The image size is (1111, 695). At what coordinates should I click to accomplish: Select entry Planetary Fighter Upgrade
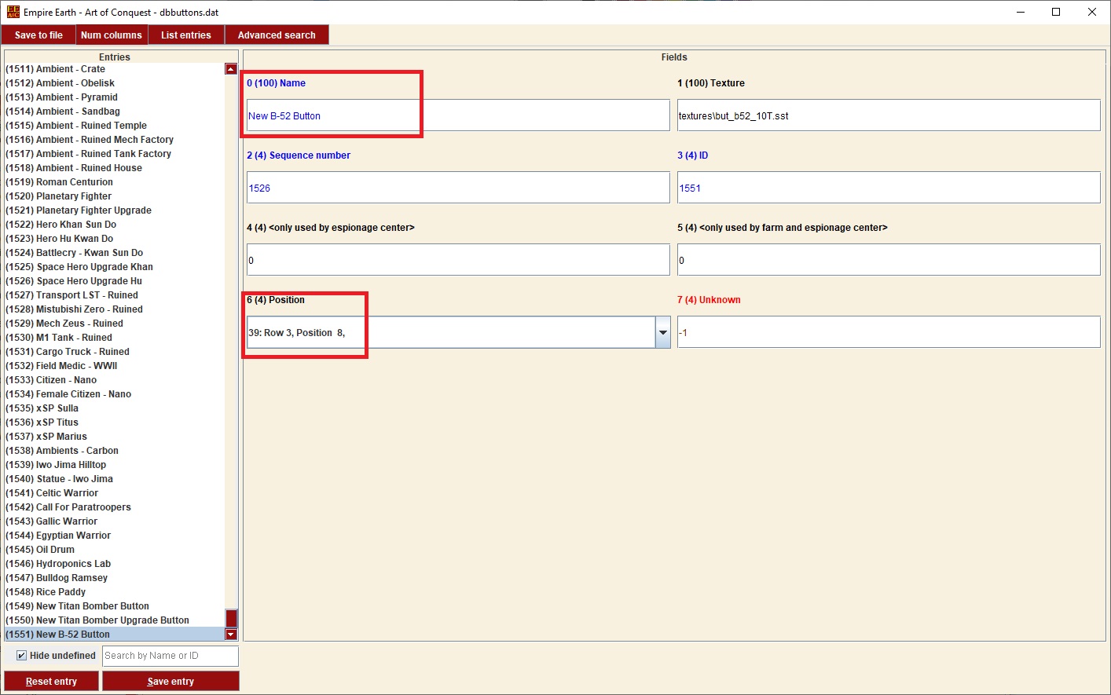coord(115,210)
